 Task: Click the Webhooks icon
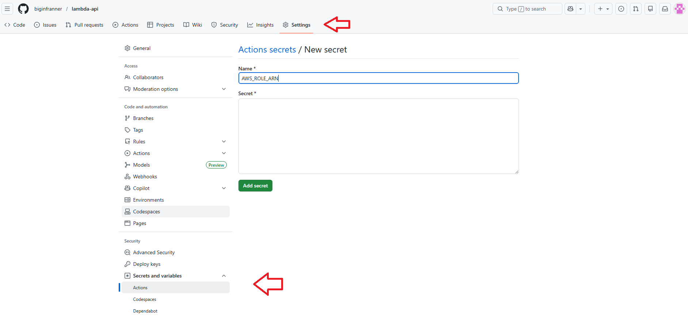pyautogui.click(x=127, y=177)
